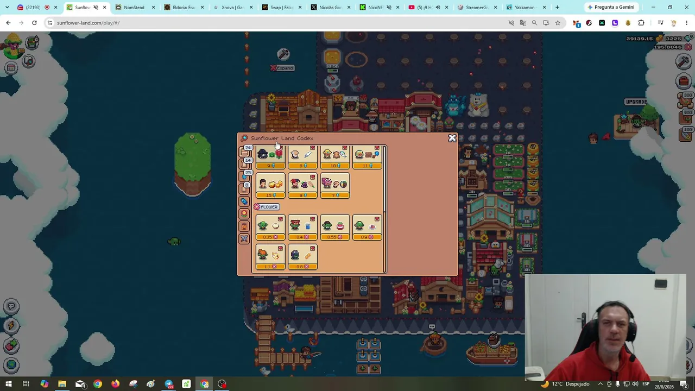The width and height of the screenshot is (695, 391).
Task: Open the round hammer build menu at right
Action: (x=683, y=61)
